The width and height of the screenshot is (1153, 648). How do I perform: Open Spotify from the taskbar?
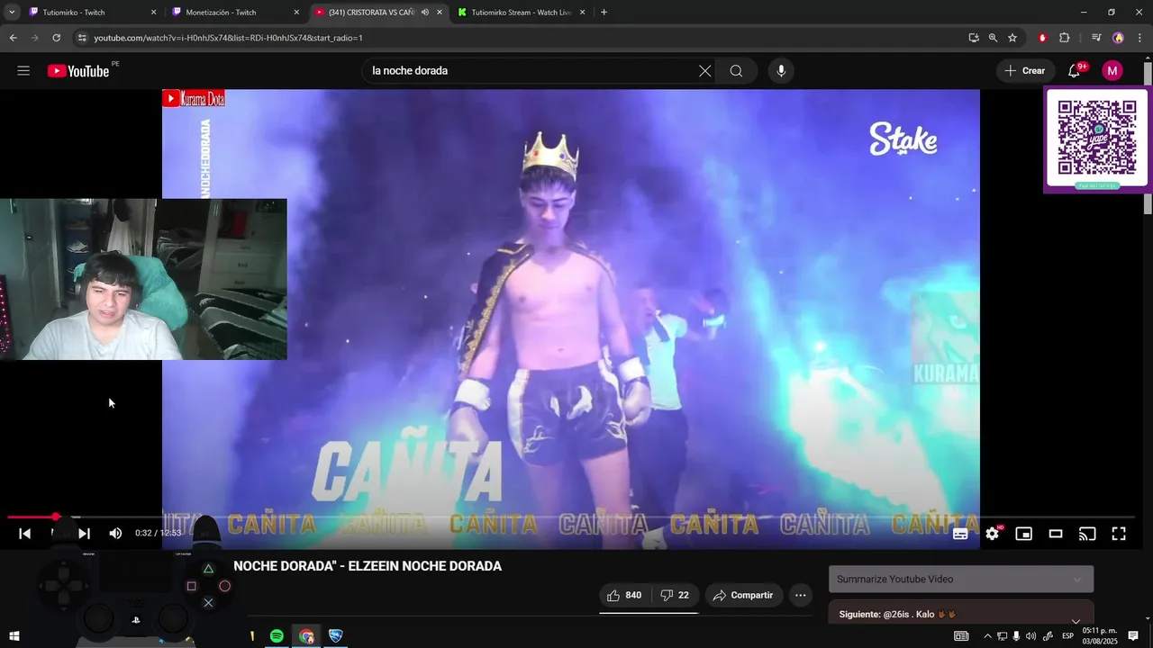tap(277, 636)
